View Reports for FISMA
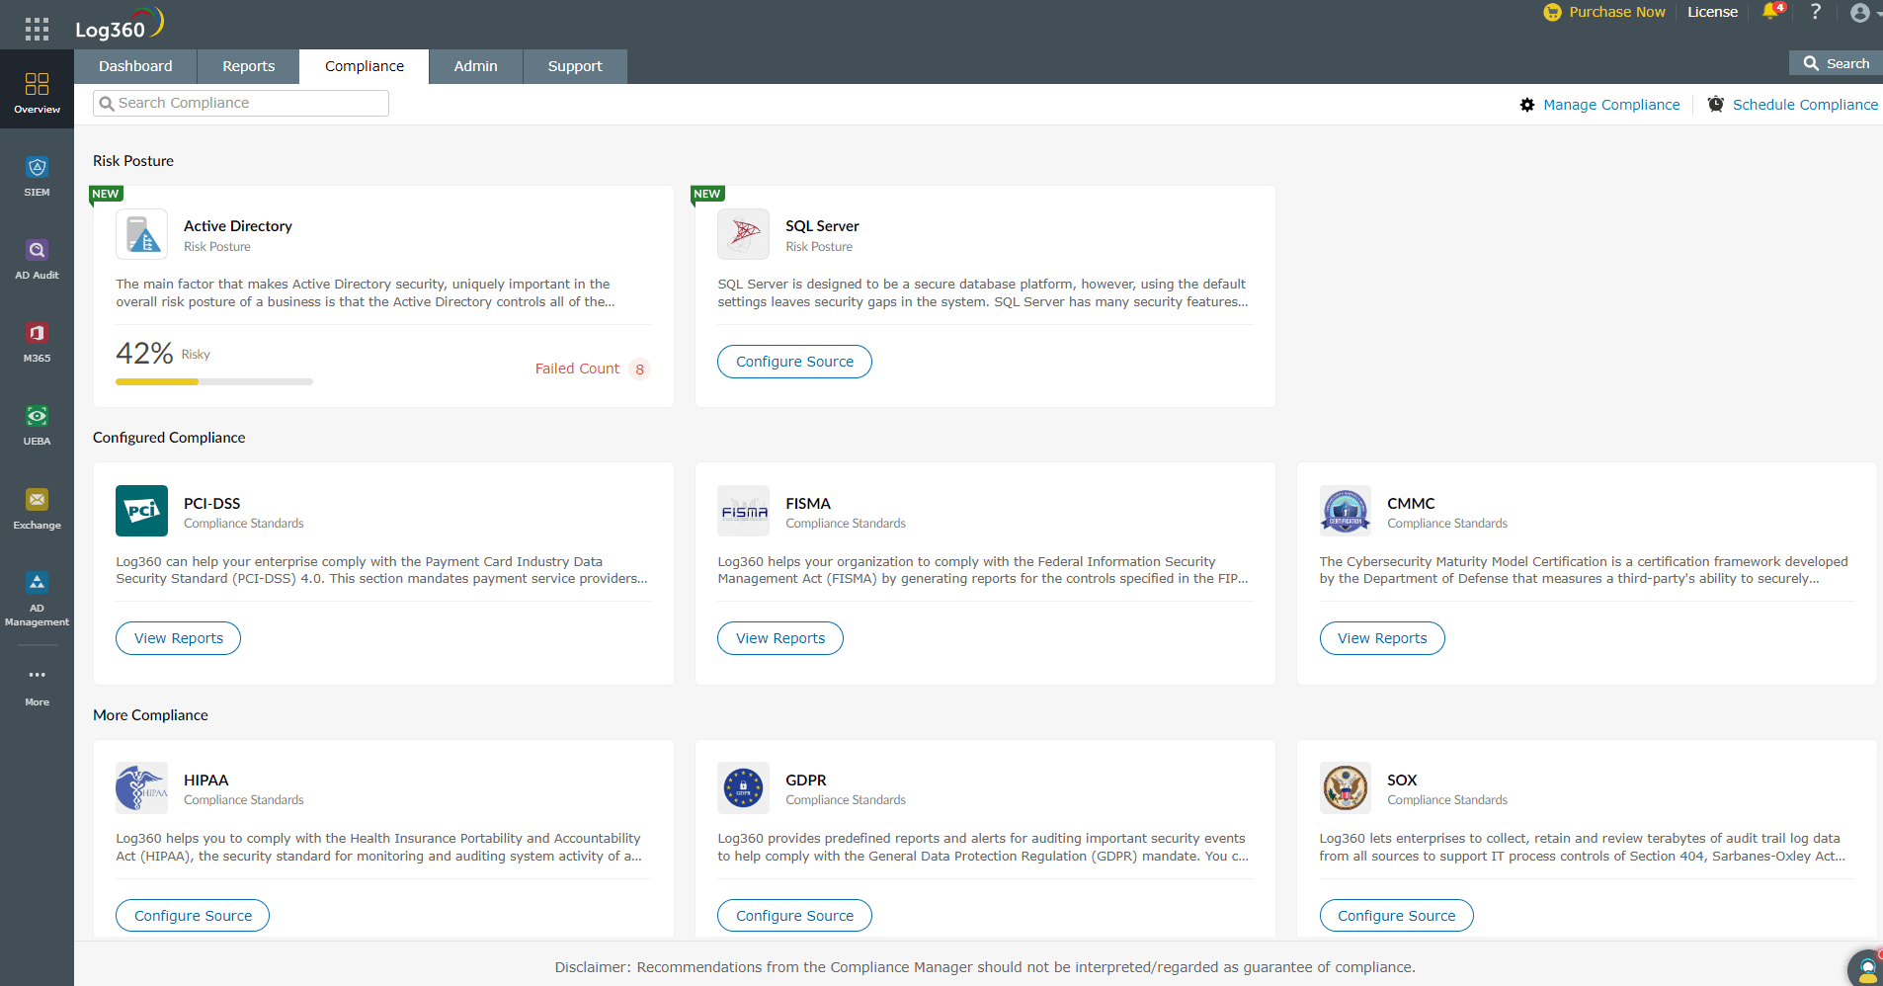1883x986 pixels. 780,638
